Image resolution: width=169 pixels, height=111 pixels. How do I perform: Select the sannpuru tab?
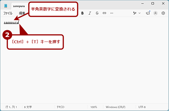[x=19, y=6]
